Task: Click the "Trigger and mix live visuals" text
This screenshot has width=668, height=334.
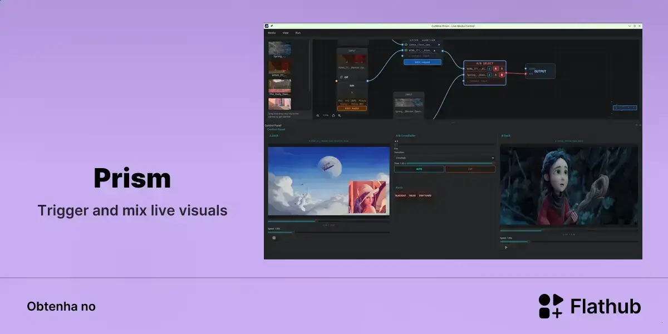Action: (x=132, y=210)
